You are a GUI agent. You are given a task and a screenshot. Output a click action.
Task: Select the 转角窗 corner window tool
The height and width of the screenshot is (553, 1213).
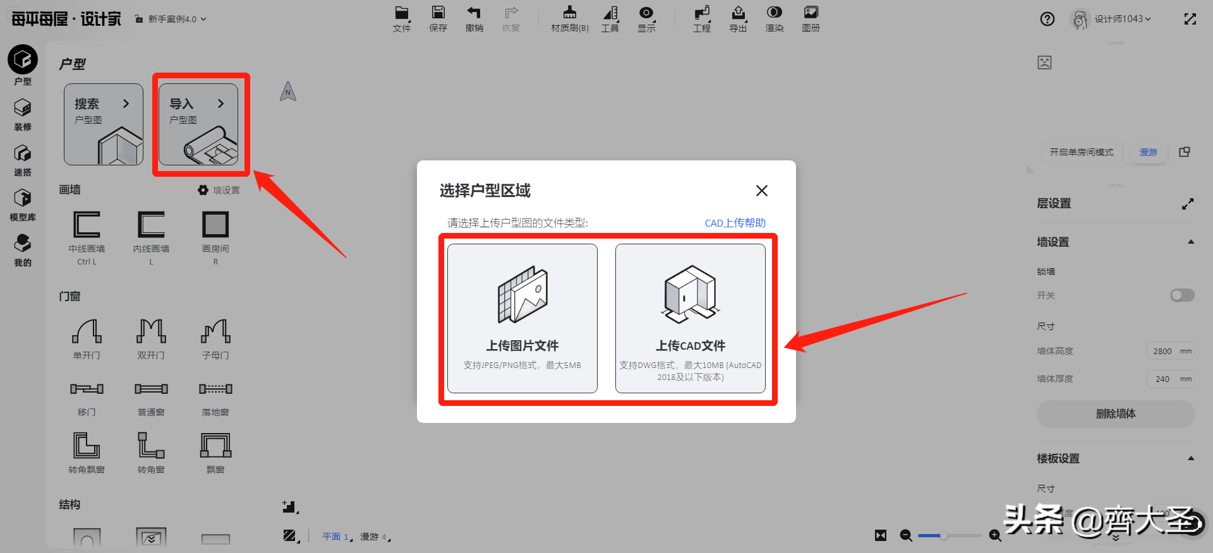[x=151, y=453]
